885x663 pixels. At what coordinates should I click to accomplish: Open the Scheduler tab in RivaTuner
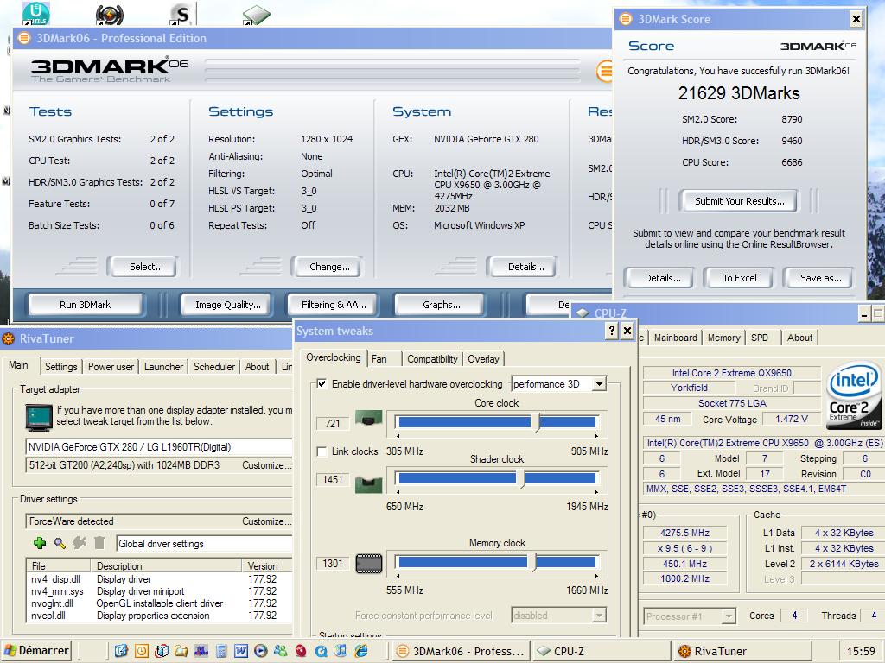[x=214, y=366]
